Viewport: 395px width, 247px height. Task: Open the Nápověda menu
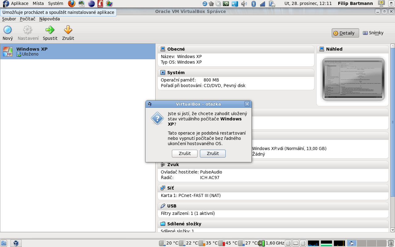(x=49, y=19)
